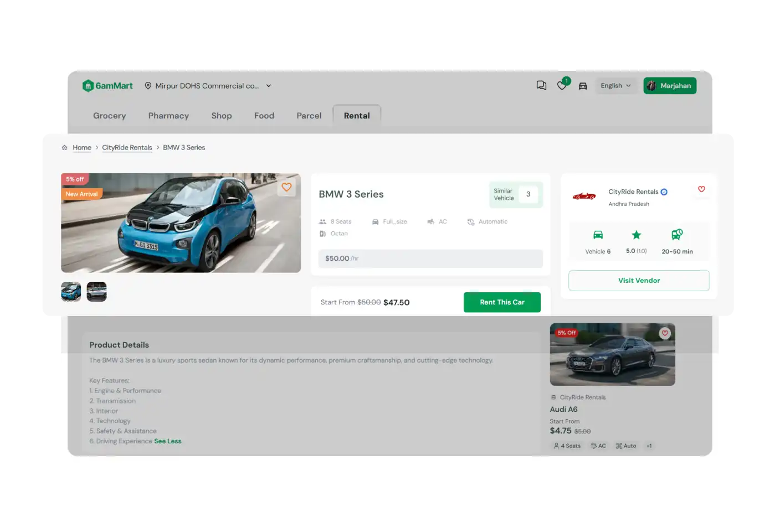
Task: Click the verified badge beside CityRide Rentals
Action: 664,192
